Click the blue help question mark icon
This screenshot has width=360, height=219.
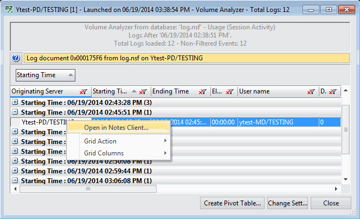pyautogui.click(x=16, y=58)
